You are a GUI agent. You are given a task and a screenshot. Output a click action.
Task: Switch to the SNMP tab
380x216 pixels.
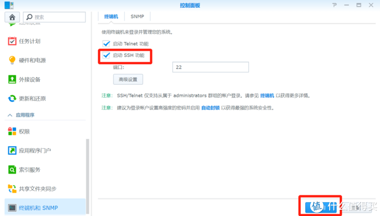pyautogui.click(x=137, y=17)
